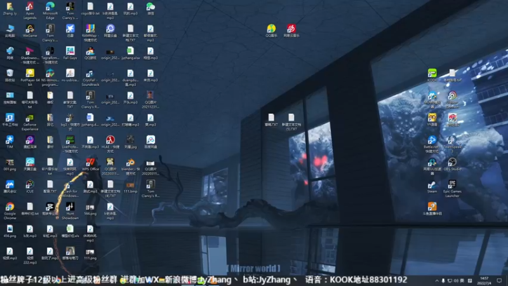The image size is (508, 286).
Task: Select the TIM desktop icon
Action: point(10,142)
